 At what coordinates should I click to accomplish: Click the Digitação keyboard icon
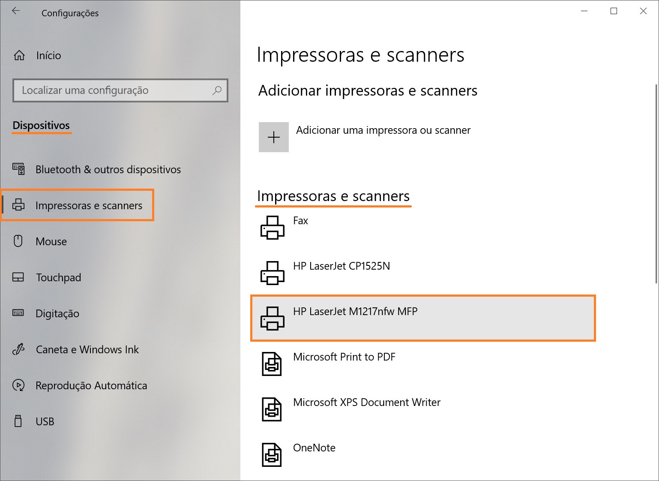[18, 313]
